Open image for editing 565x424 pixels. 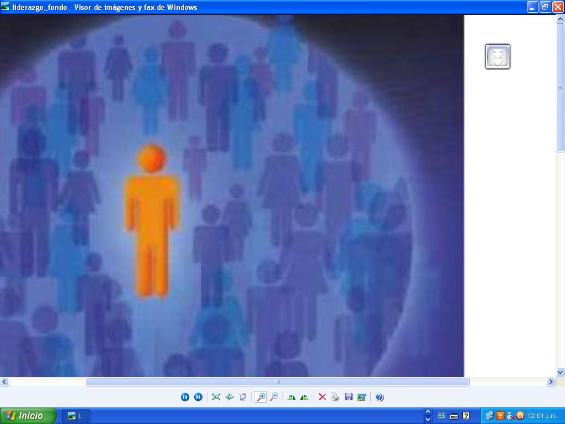[362, 397]
